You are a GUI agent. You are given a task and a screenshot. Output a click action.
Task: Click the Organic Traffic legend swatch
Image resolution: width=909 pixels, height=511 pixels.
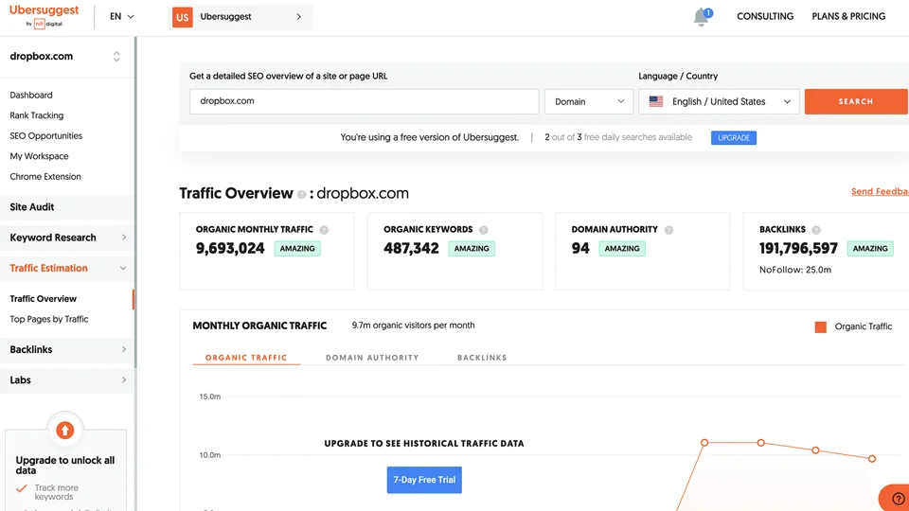click(820, 326)
